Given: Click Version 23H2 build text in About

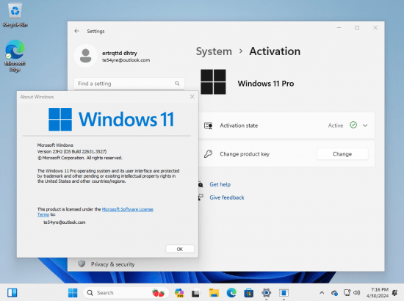Looking at the screenshot, I should tap(72, 151).
